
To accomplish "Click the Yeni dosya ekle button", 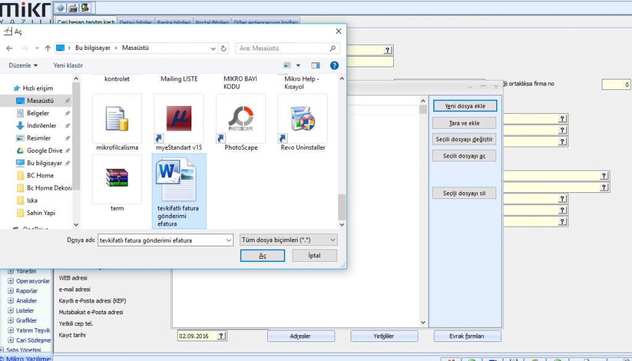I will coord(465,106).
